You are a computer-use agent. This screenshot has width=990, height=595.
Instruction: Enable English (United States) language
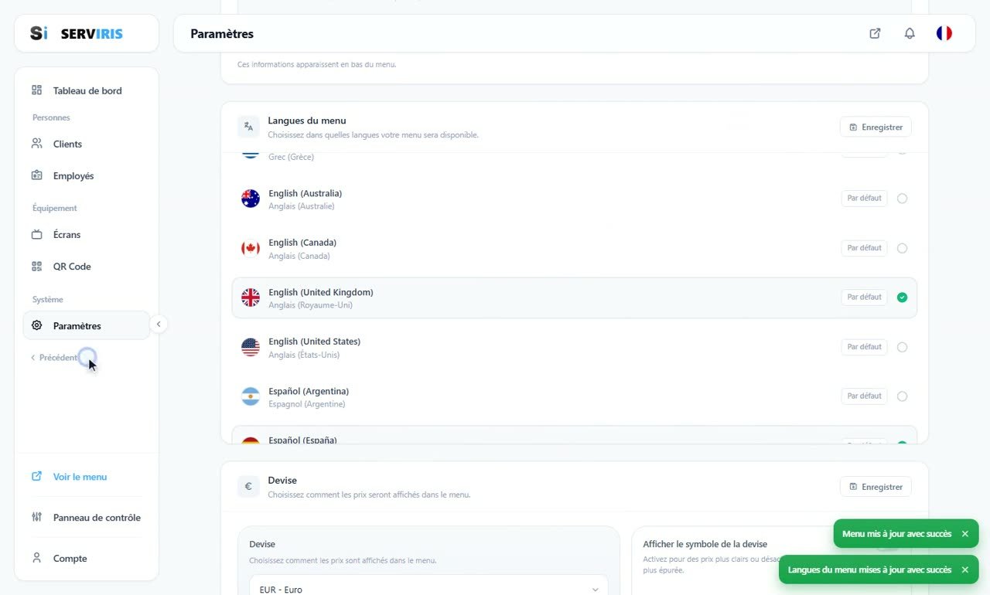(902, 347)
